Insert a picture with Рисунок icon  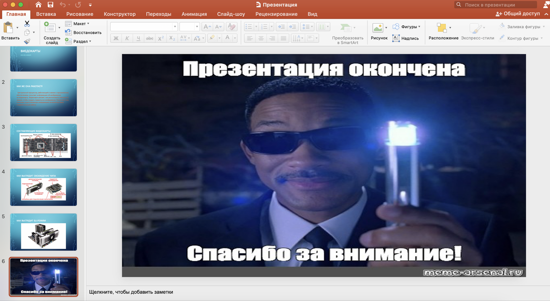point(378,28)
